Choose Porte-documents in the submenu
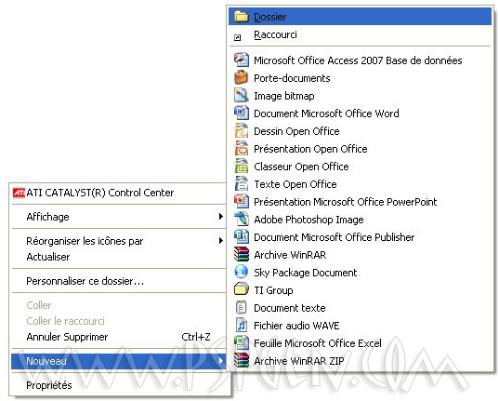 pyautogui.click(x=360, y=78)
